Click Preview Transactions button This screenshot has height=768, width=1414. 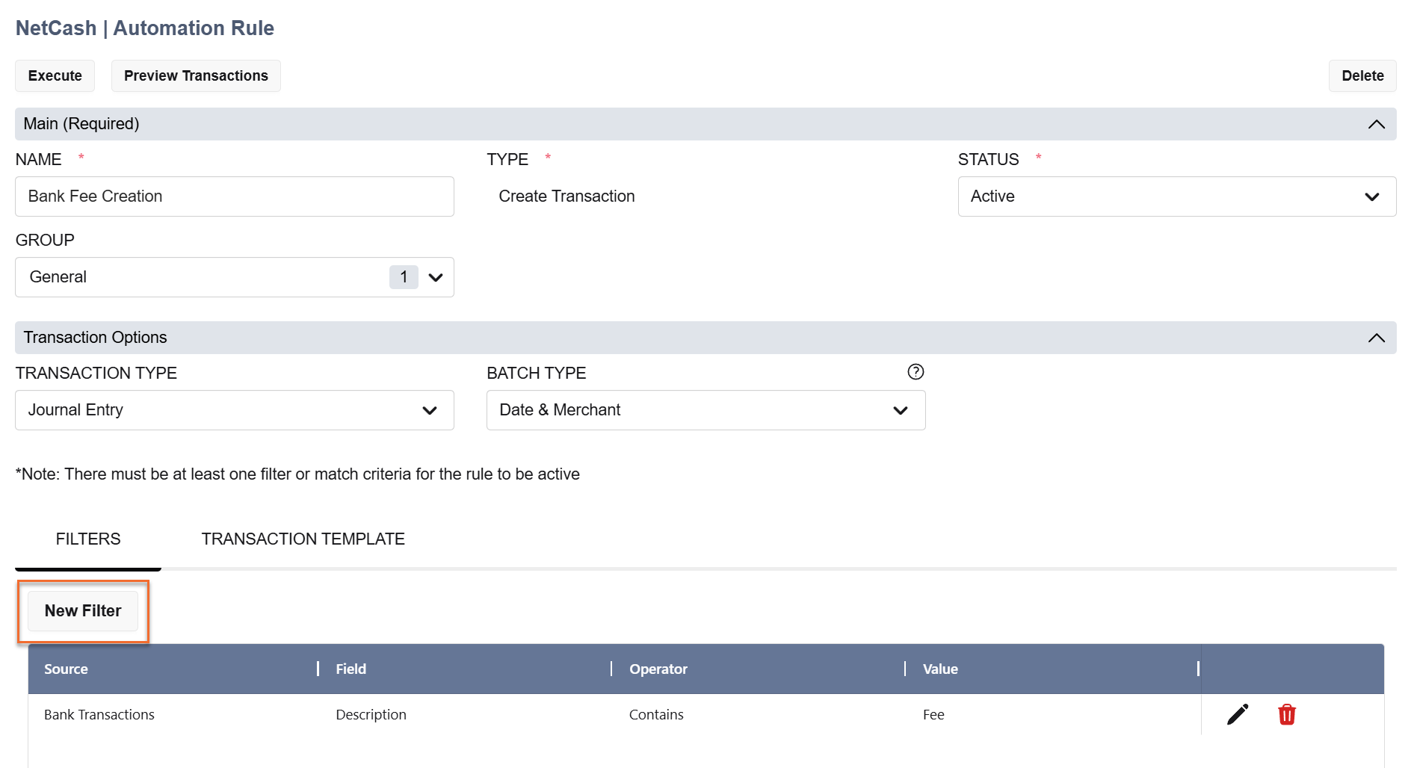(x=196, y=76)
